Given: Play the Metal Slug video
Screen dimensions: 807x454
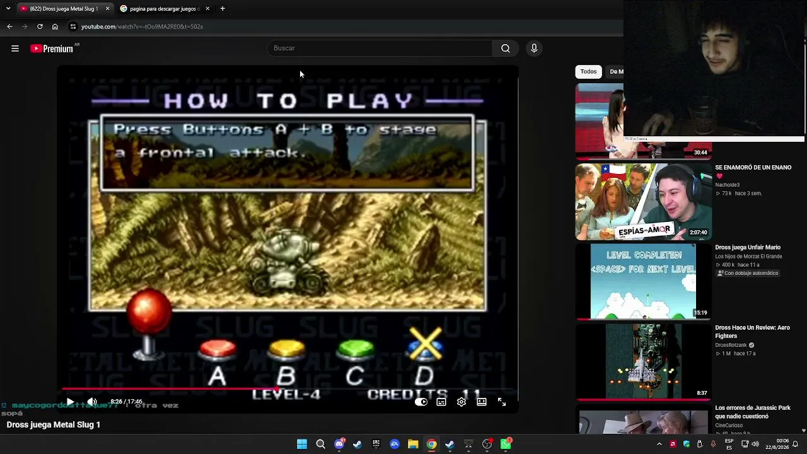Looking at the screenshot, I should coord(70,402).
